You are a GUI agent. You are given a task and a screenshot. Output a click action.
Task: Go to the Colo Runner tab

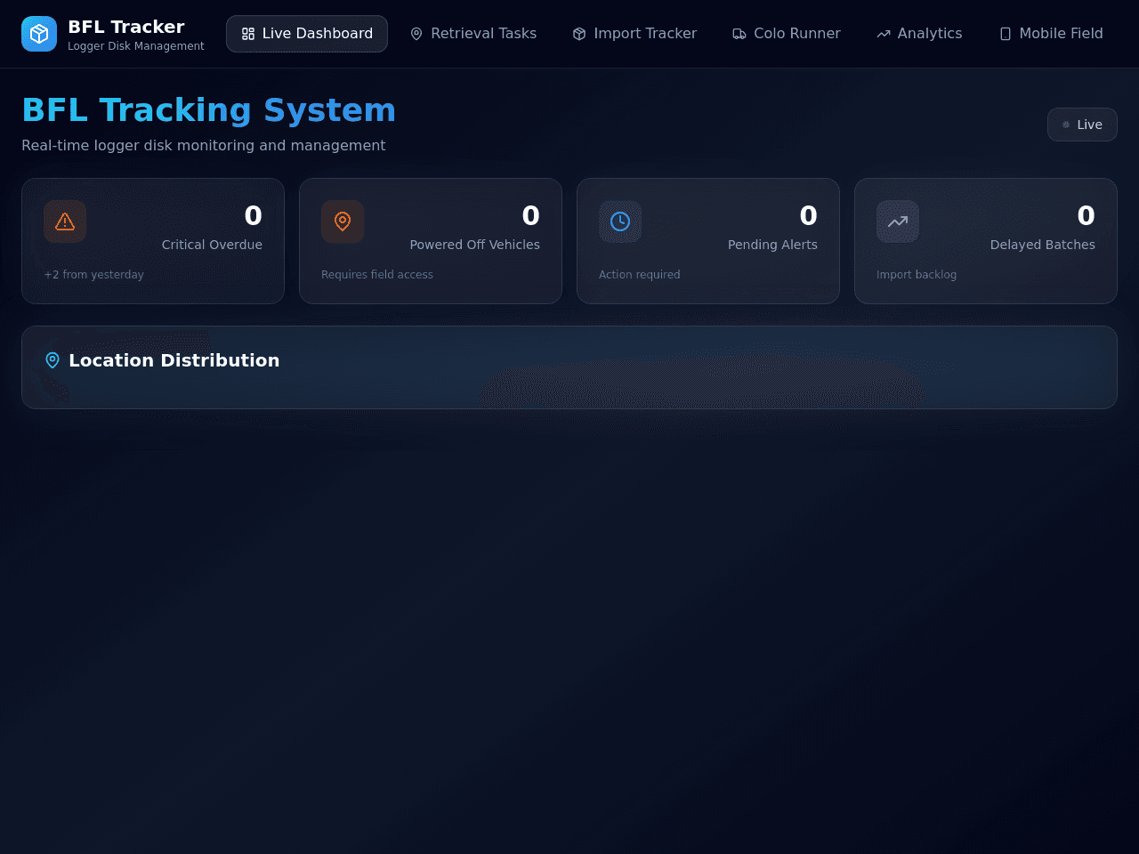pyautogui.click(x=787, y=34)
